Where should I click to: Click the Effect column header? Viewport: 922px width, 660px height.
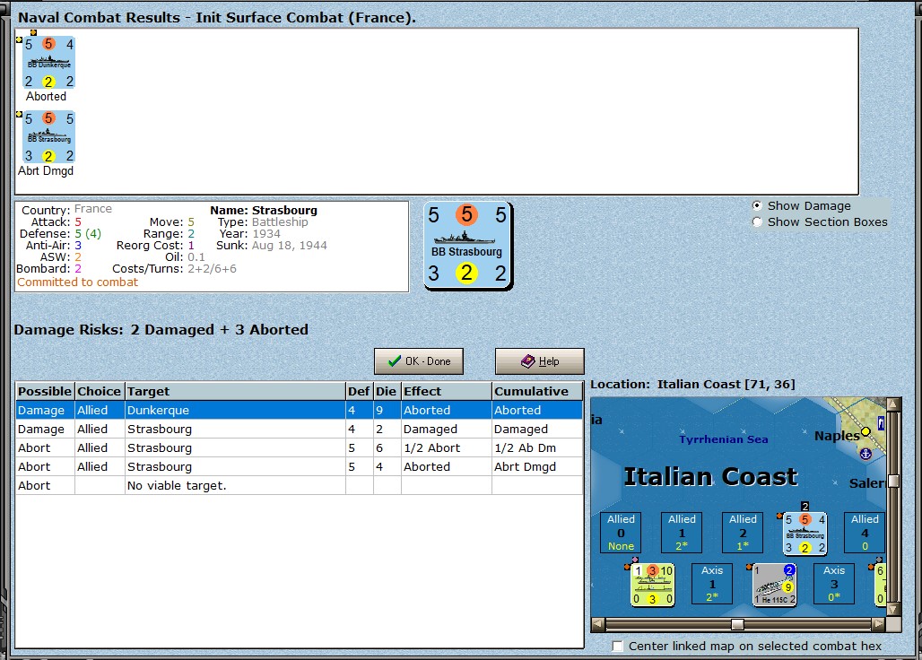(446, 391)
